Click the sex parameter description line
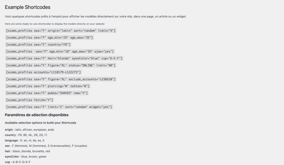This screenshot has height=165, width=284. coord(46,146)
